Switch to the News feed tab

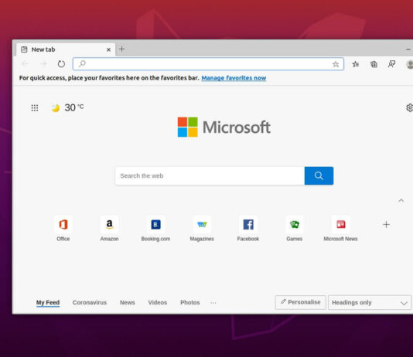pyautogui.click(x=127, y=303)
